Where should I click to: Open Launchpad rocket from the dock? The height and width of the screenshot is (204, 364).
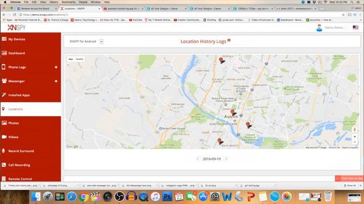(48, 197)
